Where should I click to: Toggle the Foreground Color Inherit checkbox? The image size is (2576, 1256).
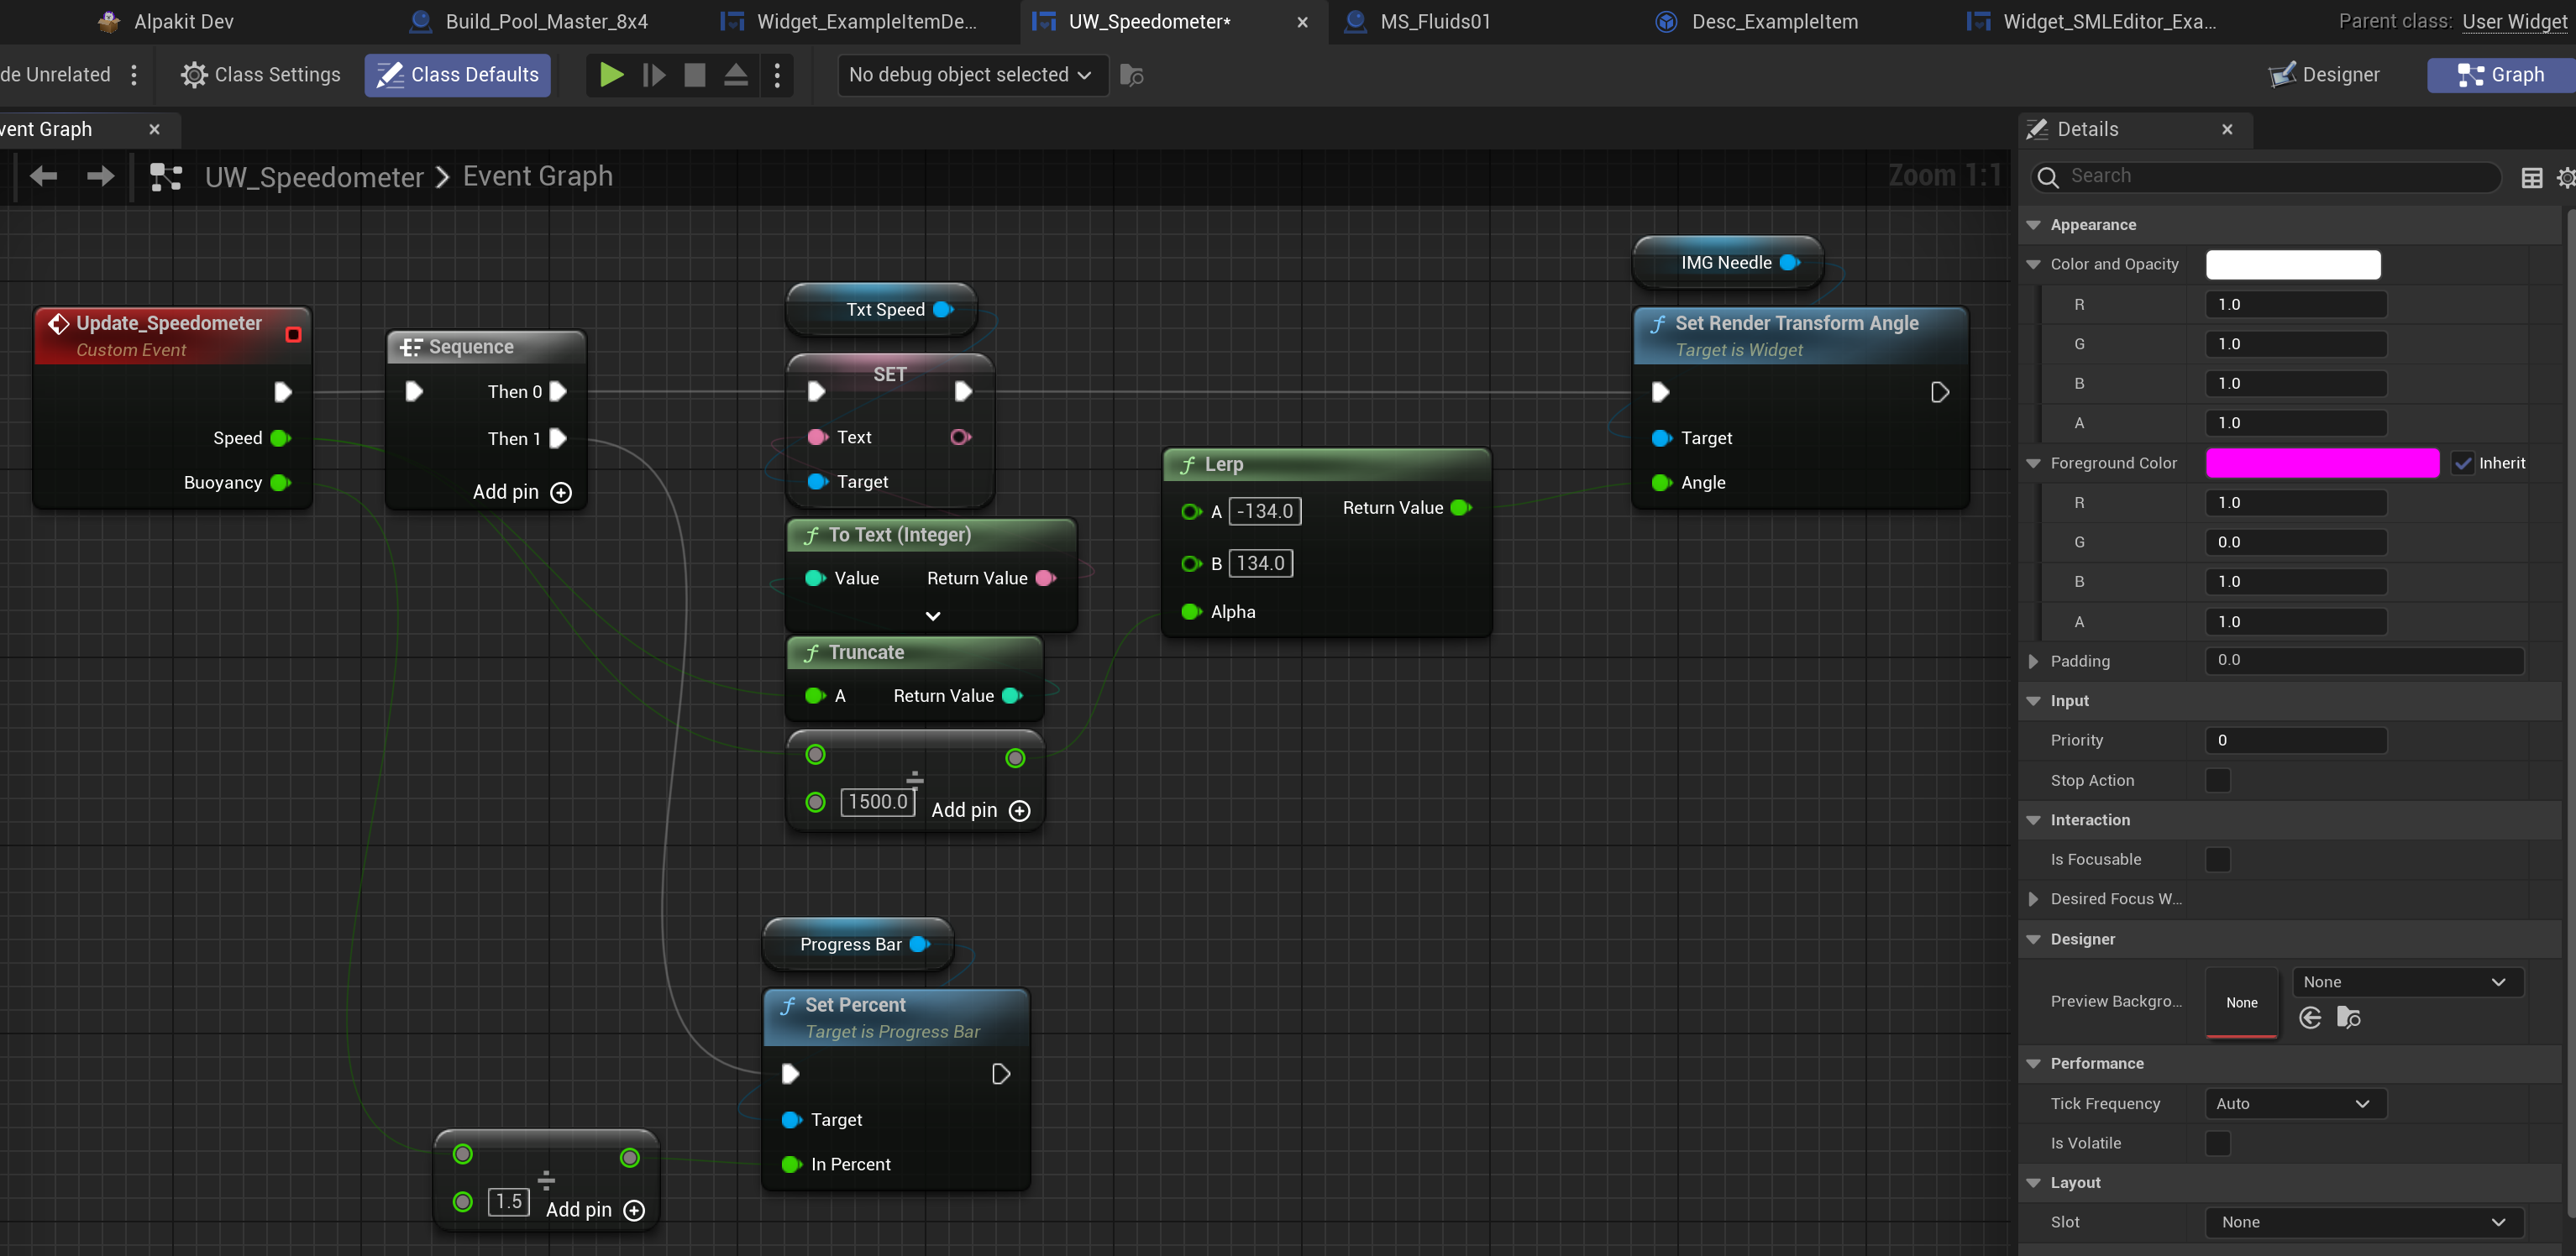click(x=2463, y=463)
